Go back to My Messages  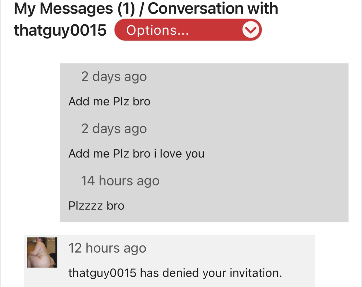[63, 8]
